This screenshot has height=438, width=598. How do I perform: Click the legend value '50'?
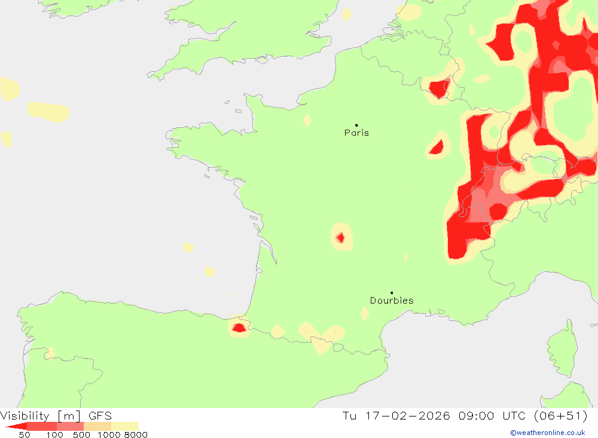pos(25,435)
